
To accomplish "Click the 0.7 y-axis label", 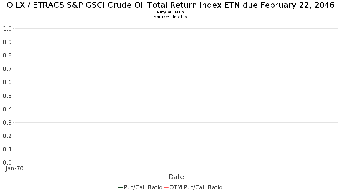I will click(7, 69).
